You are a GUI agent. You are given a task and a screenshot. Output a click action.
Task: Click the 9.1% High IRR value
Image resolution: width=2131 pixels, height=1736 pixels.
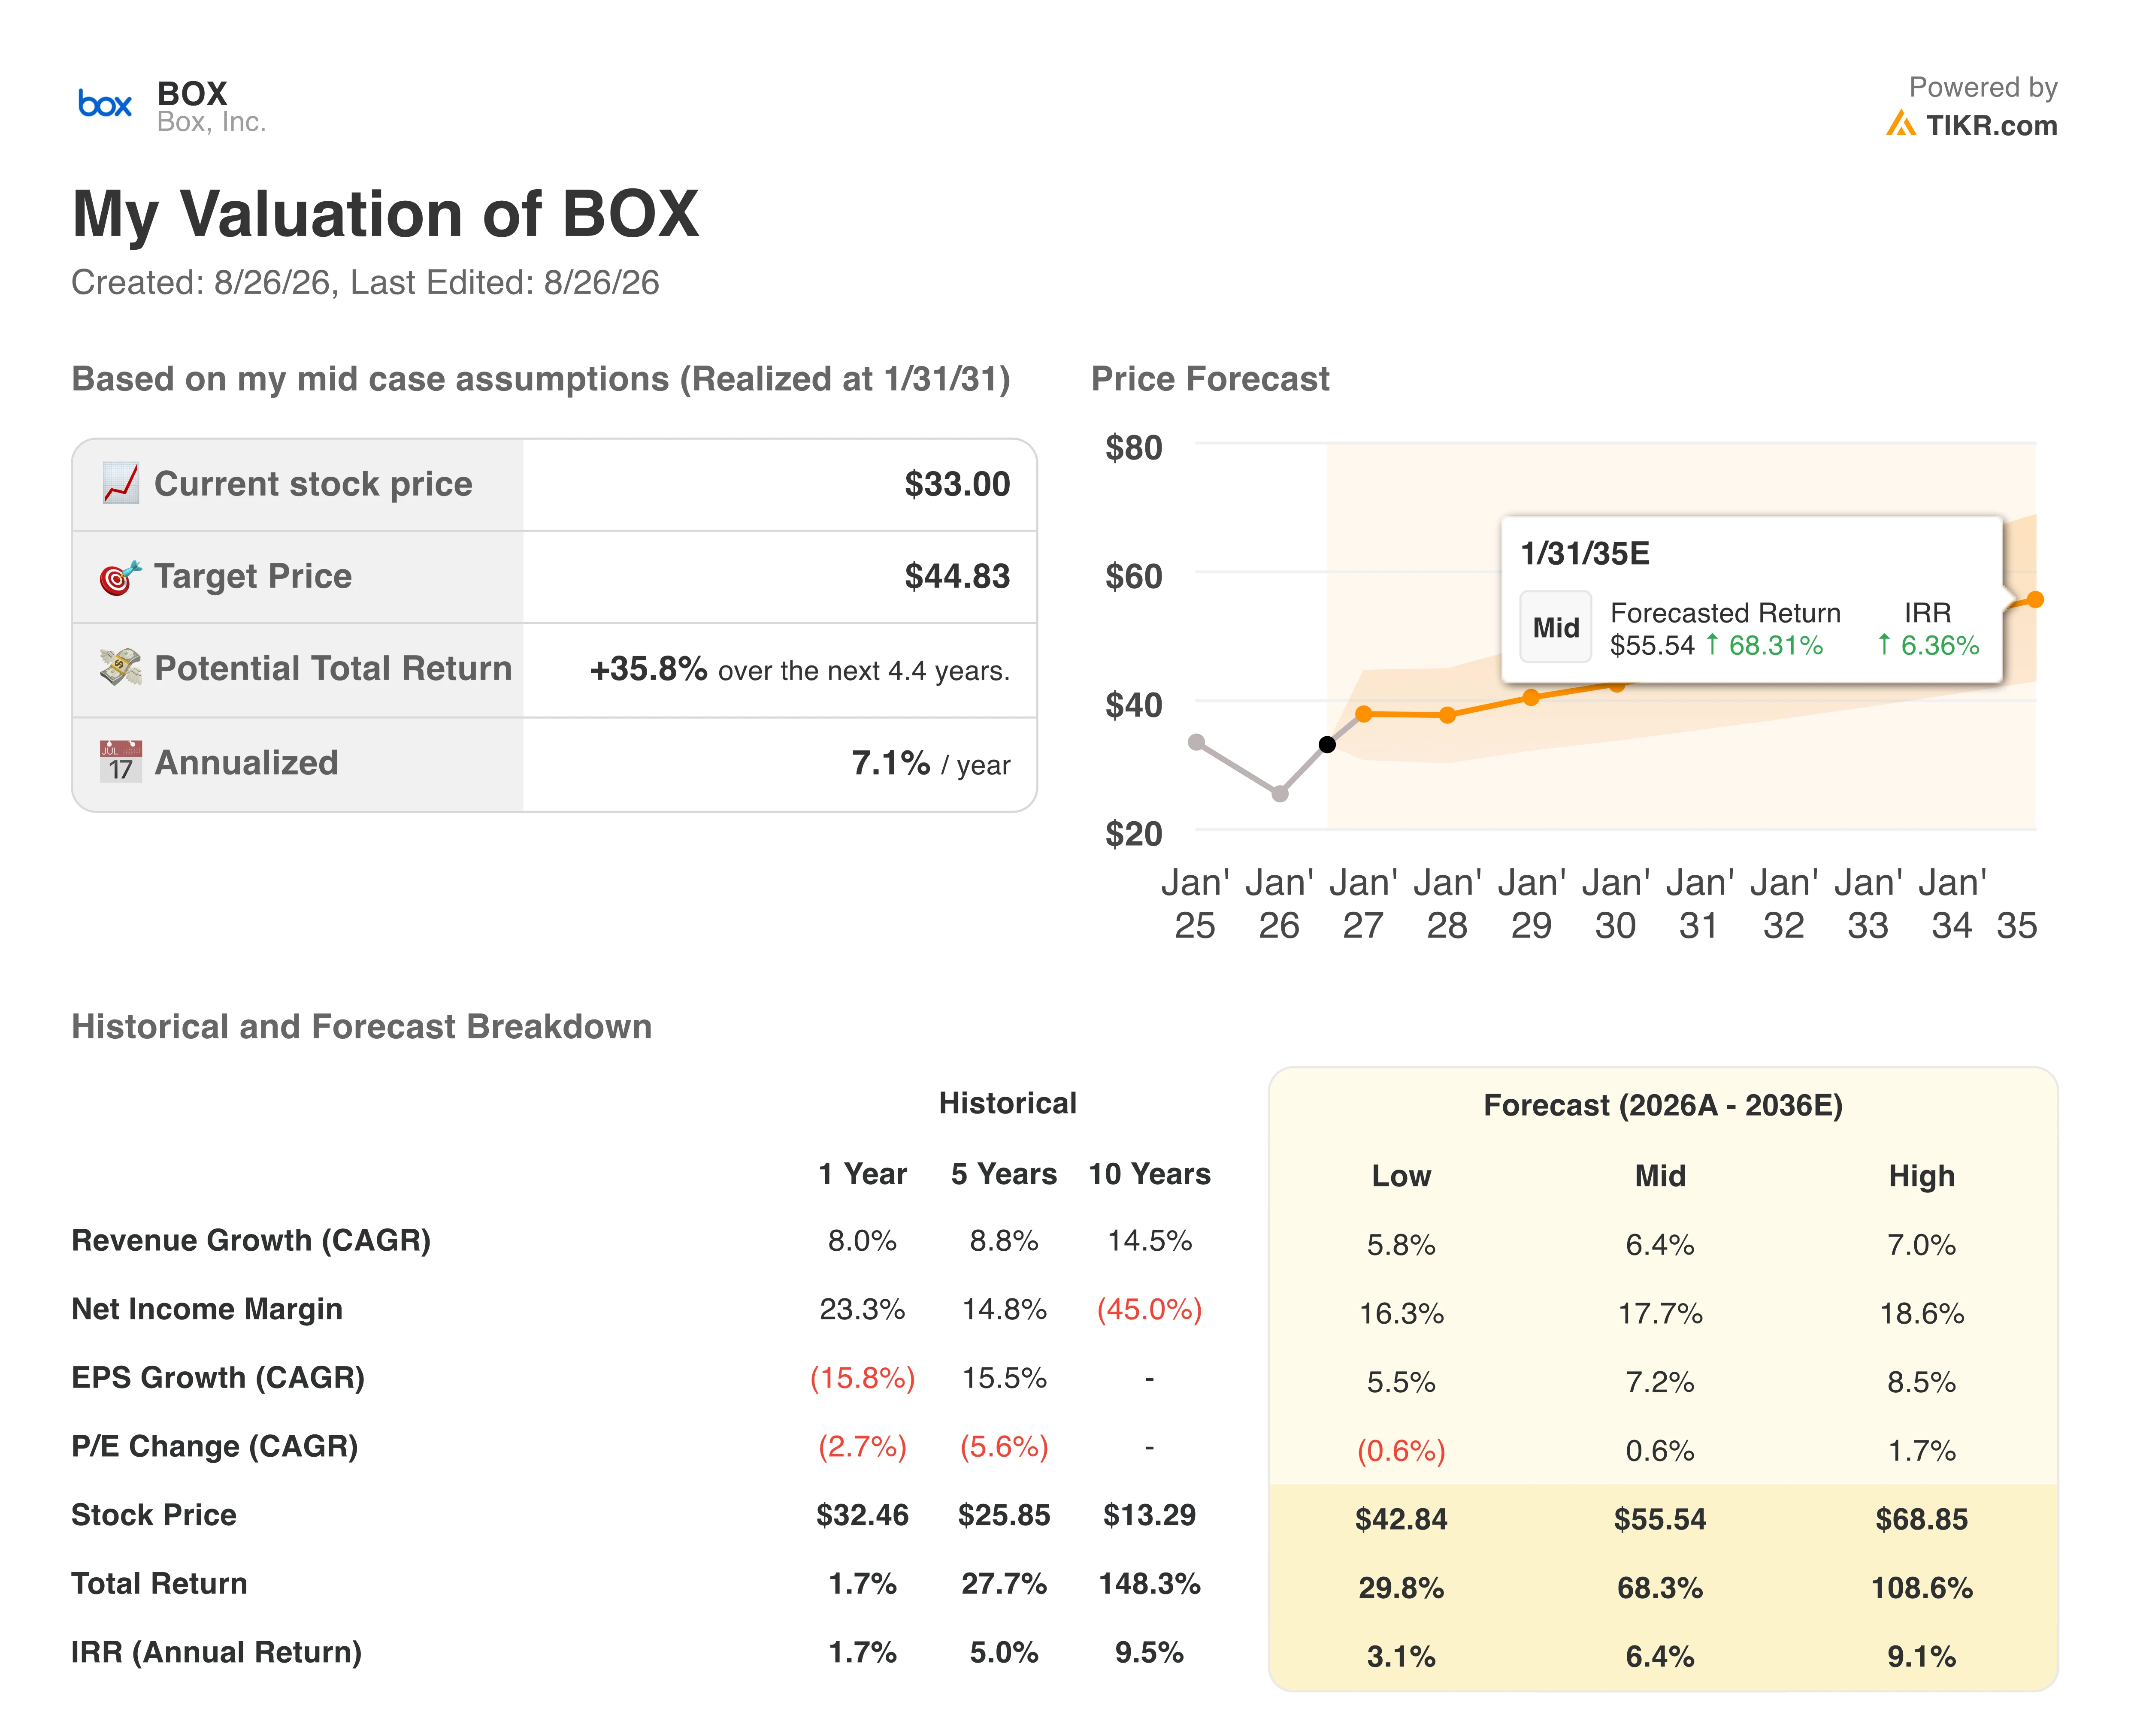click(x=1921, y=1657)
